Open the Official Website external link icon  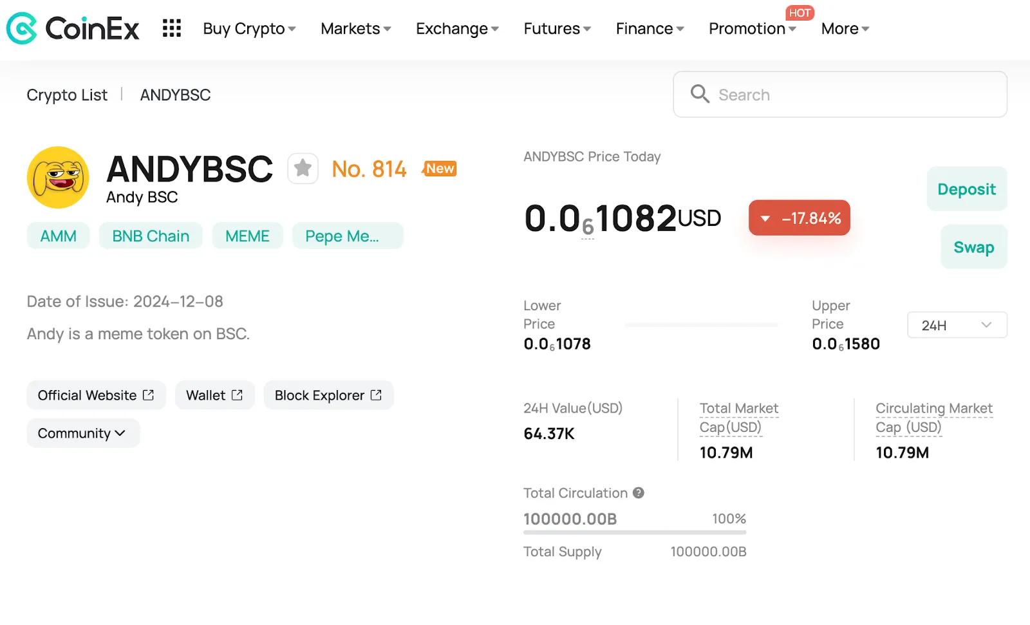[148, 395]
